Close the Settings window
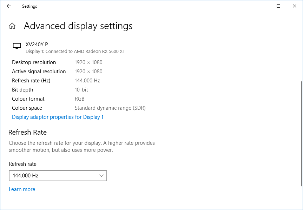 click(x=295, y=6)
